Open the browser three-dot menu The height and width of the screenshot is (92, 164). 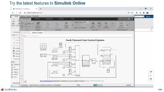click(151, 13)
